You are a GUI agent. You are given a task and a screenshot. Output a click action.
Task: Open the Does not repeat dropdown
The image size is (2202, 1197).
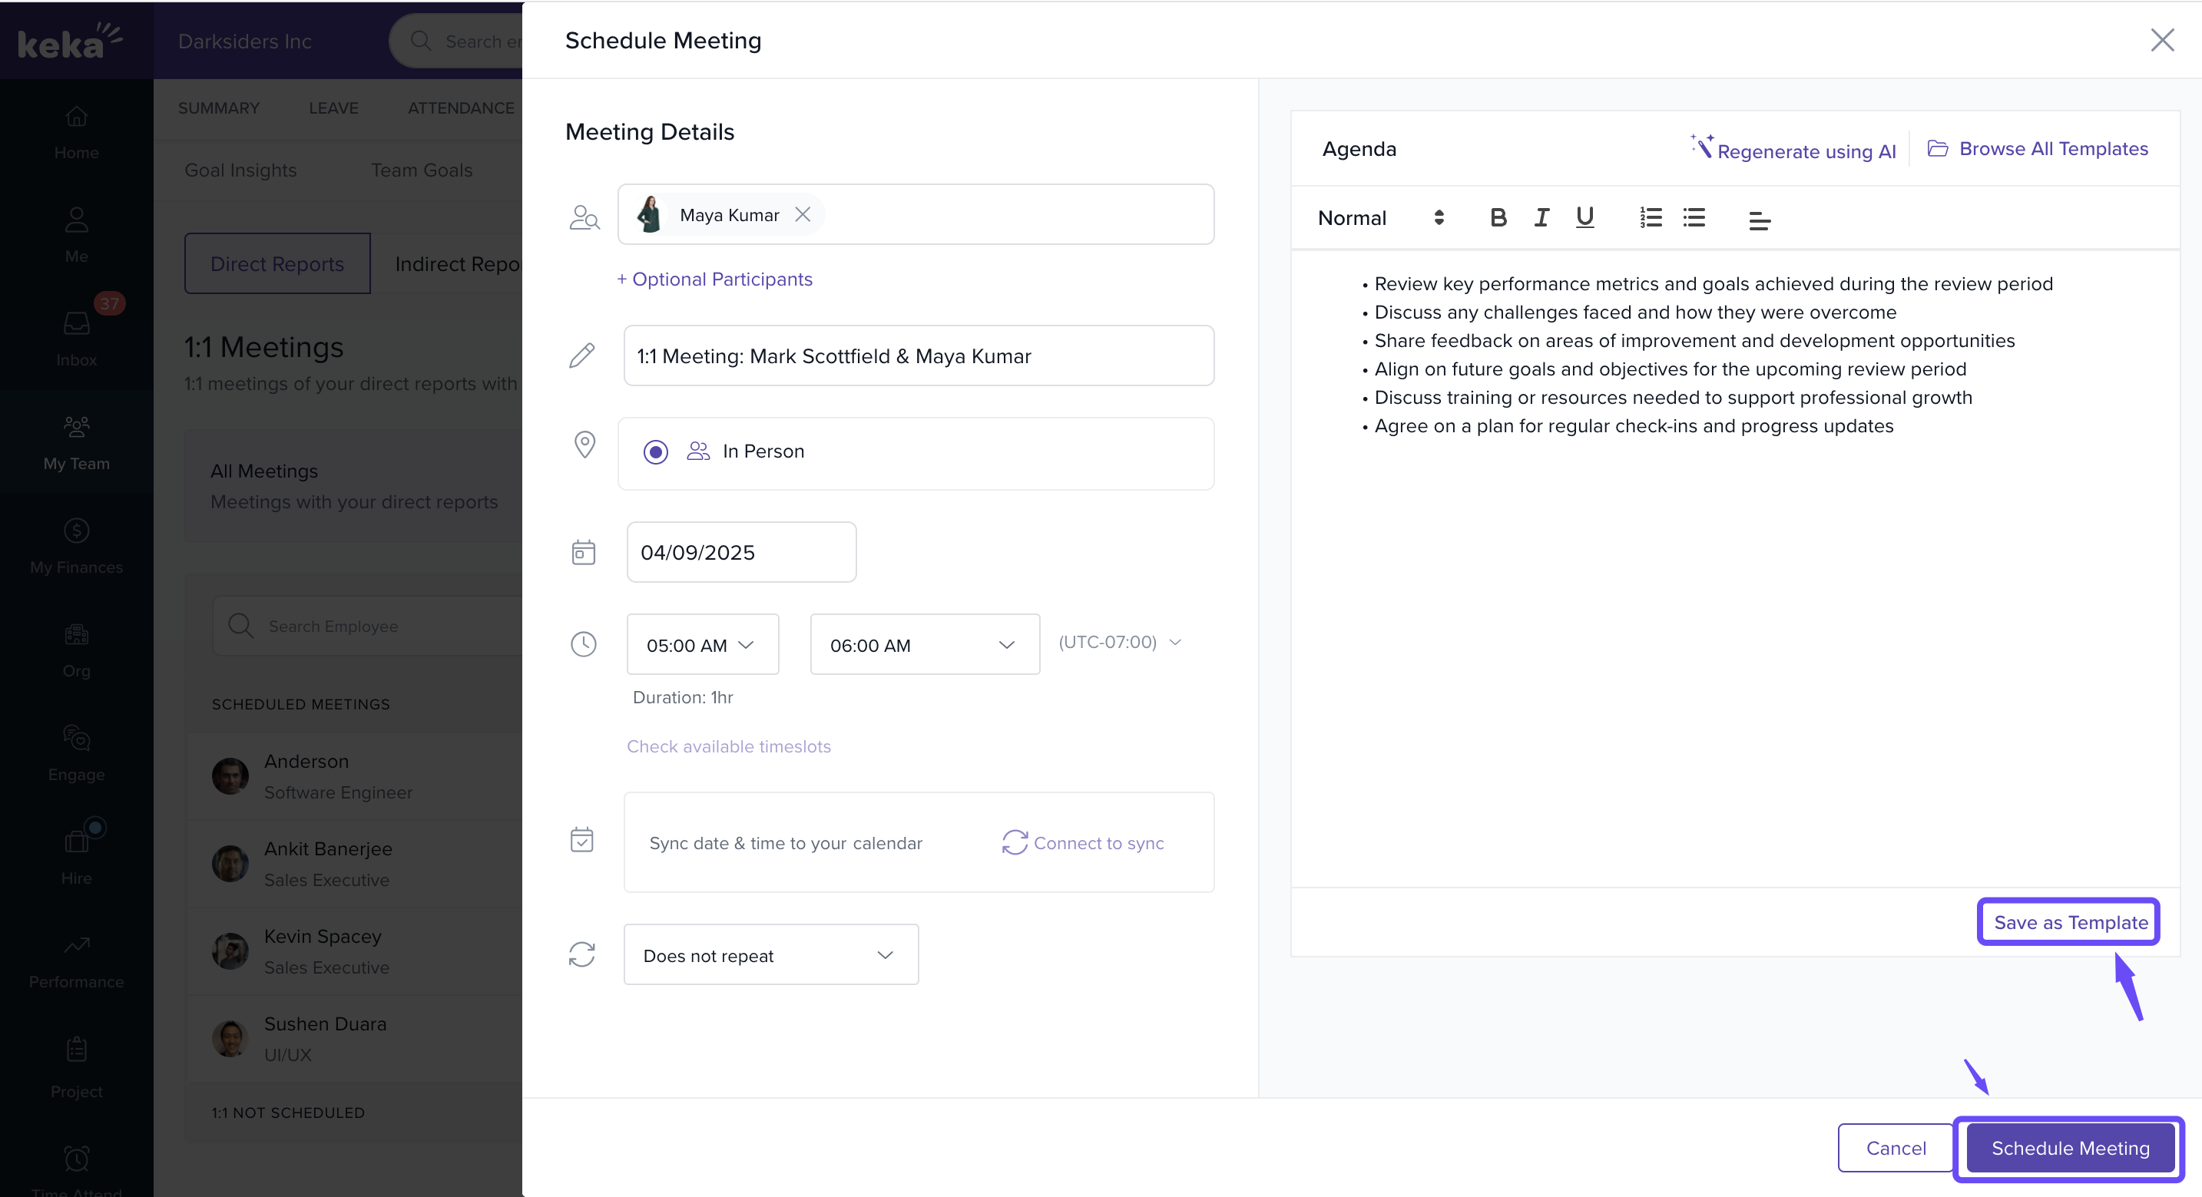[x=770, y=955]
